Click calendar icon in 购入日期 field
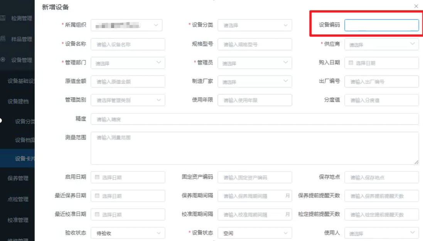Image resolution: width=423 pixels, height=241 pixels. [351, 63]
